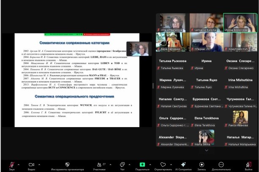Select Наталья Матарыкина participant tile
This screenshot has height=172, width=259.
[x=240, y=137]
